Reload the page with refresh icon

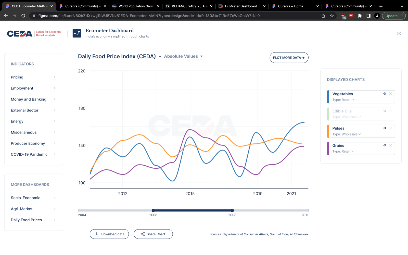click(23, 16)
